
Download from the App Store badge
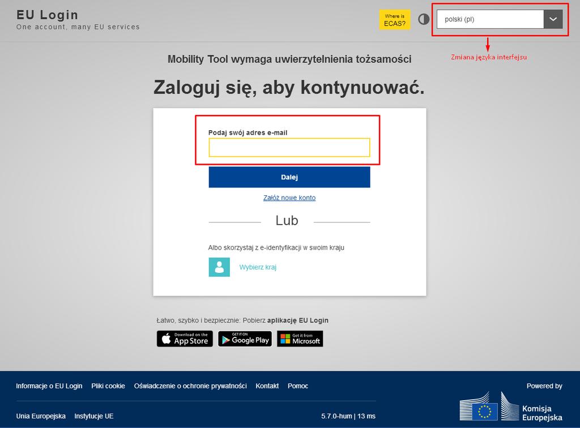pyautogui.click(x=185, y=339)
